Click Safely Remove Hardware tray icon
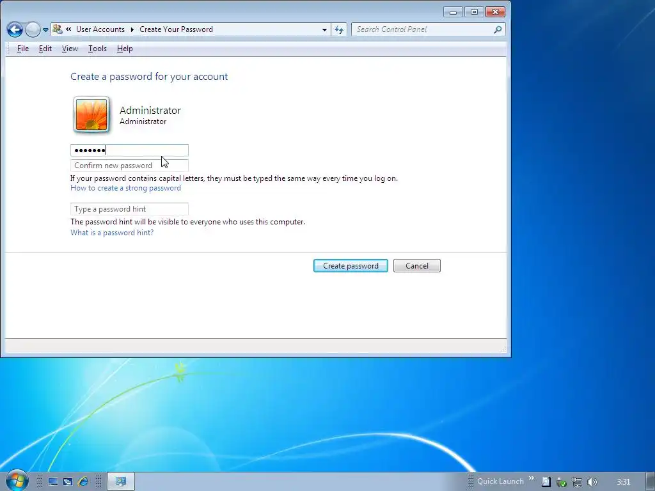This screenshot has height=491, width=655. click(562, 482)
